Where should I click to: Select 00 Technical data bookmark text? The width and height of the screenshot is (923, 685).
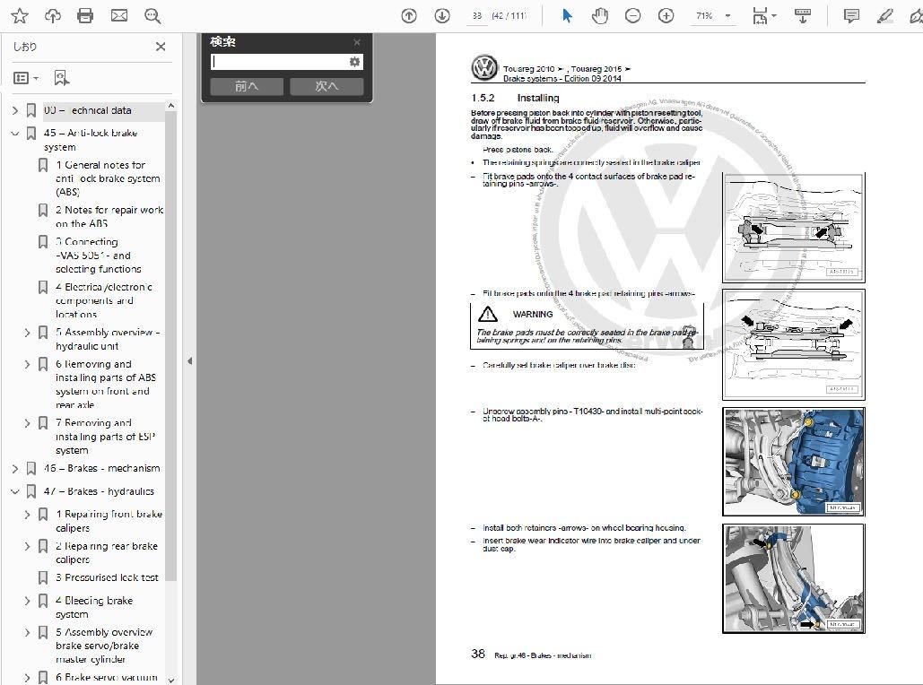[87, 110]
